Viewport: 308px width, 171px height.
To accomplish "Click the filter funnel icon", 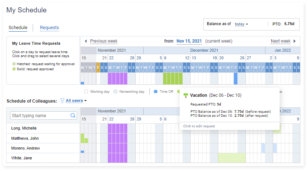I will [62, 101].
